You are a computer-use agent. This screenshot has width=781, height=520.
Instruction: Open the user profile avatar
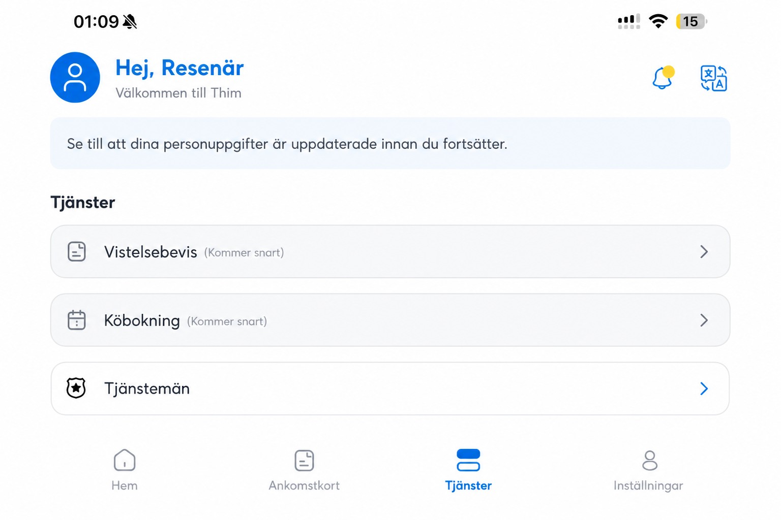point(75,77)
